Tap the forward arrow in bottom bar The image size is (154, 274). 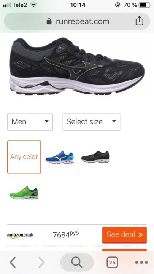pos(41,262)
